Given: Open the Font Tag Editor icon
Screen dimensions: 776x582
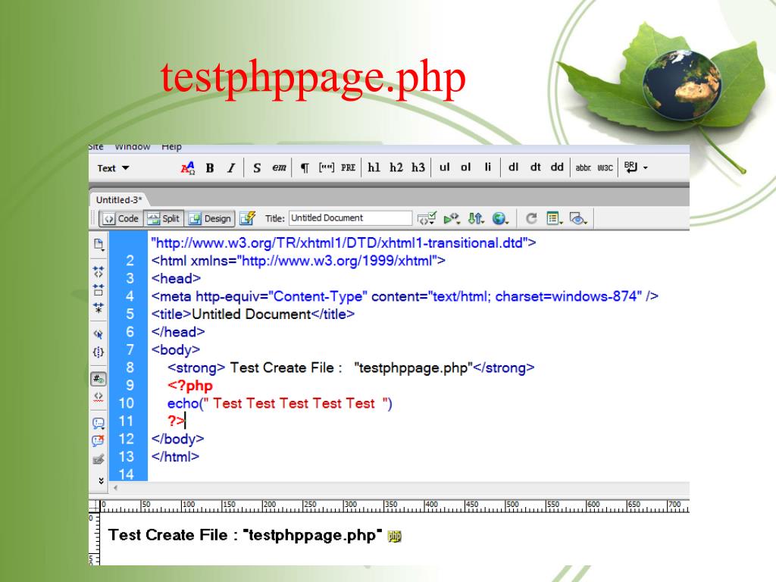Looking at the screenshot, I should 188,168.
